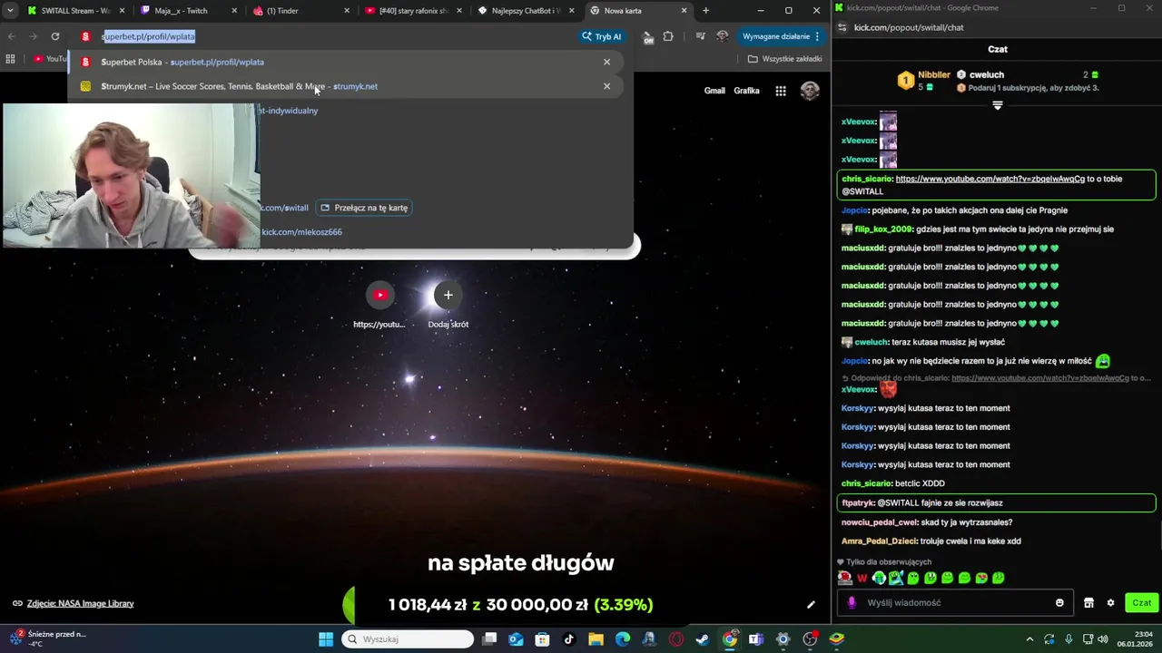
Task: Open TikTok from taskbar
Action: tap(569, 639)
